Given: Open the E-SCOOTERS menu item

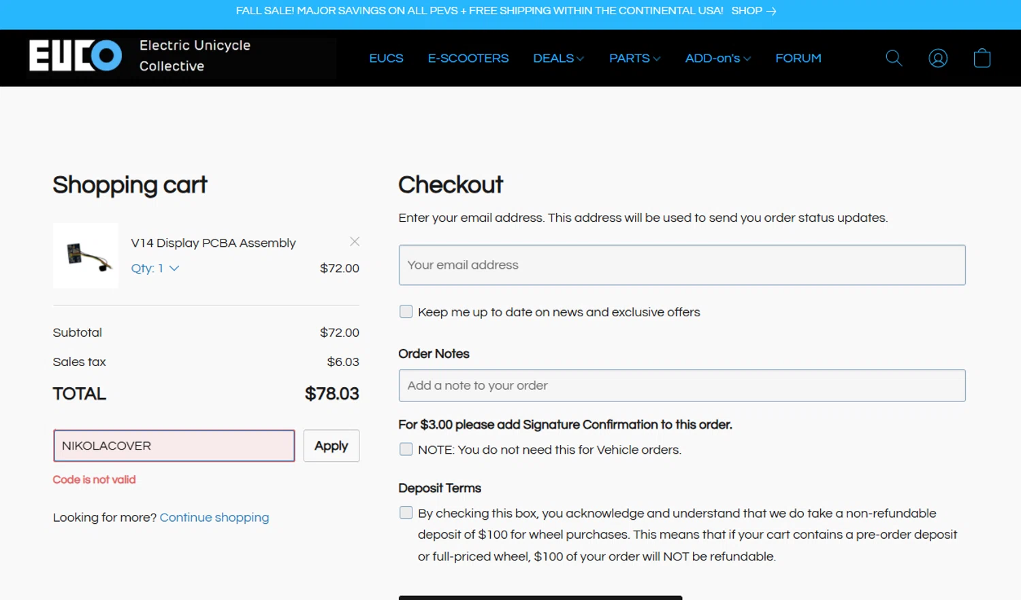Looking at the screenshot, I should (x=468, y=59).
